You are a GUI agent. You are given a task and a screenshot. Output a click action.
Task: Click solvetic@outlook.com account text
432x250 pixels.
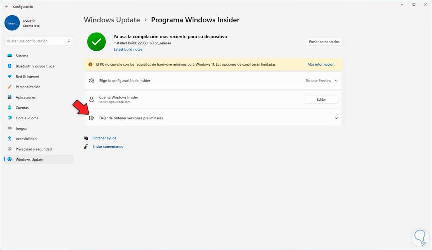click(115, 102)
